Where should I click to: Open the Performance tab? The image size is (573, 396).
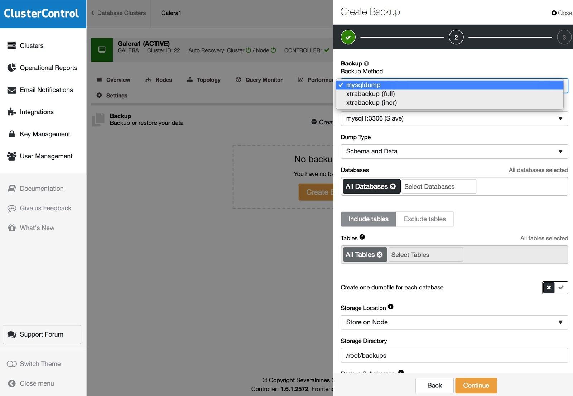pos(316,80)
